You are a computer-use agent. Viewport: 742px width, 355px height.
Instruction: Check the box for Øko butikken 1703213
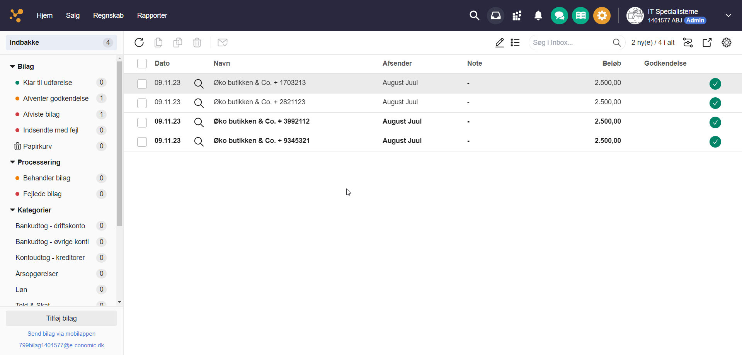coord(142,83)
